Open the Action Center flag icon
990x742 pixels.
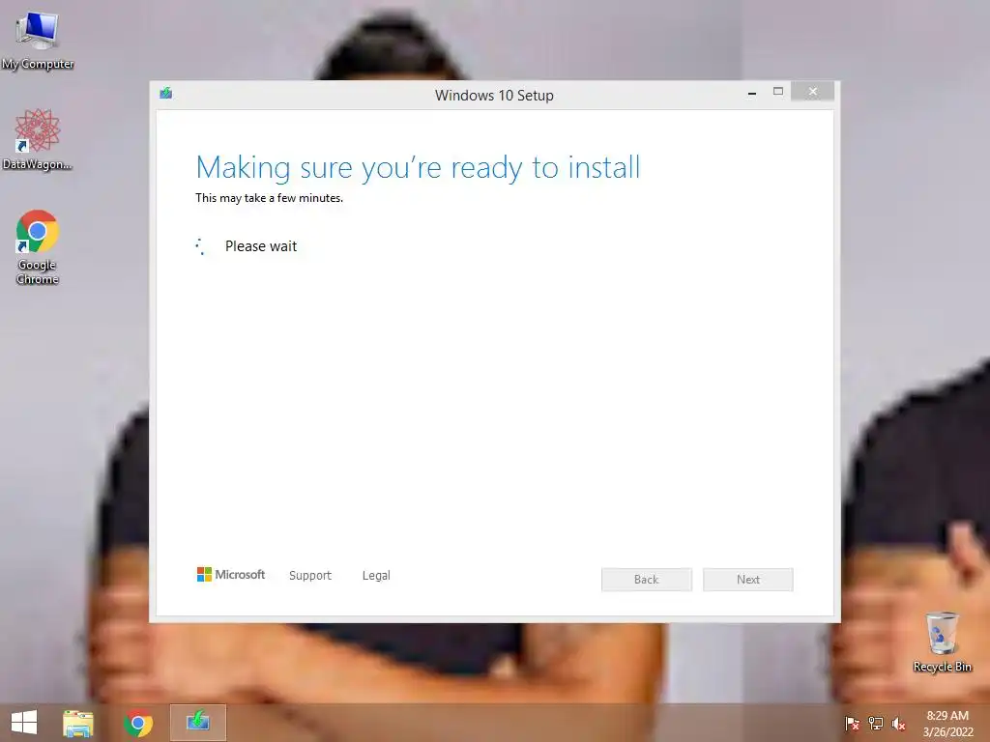(x=852, y=724)
